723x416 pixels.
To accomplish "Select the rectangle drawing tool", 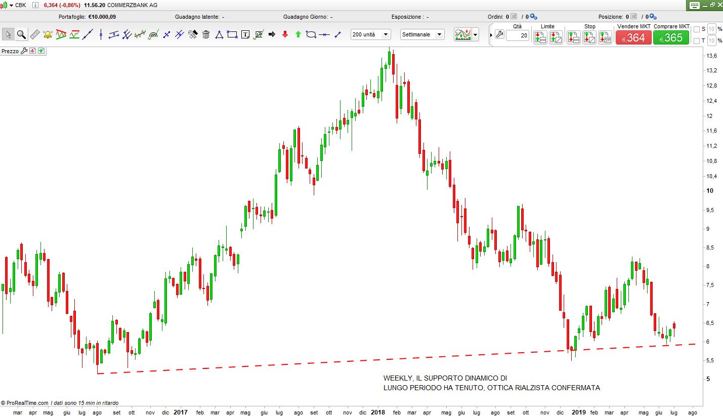I will [232, 34].
